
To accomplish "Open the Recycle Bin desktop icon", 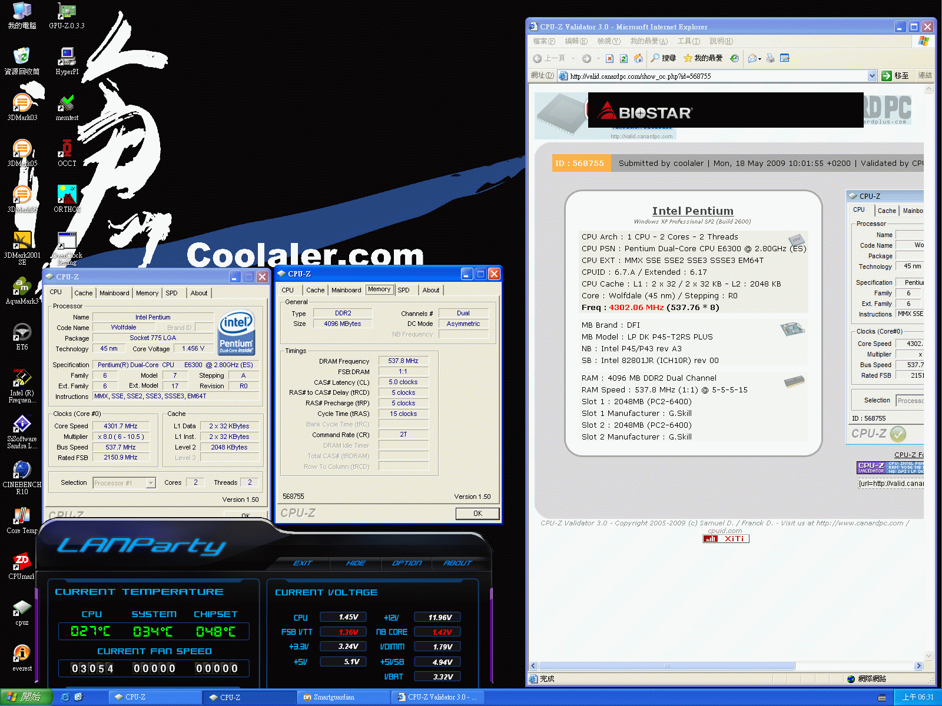I will [22, 61].
